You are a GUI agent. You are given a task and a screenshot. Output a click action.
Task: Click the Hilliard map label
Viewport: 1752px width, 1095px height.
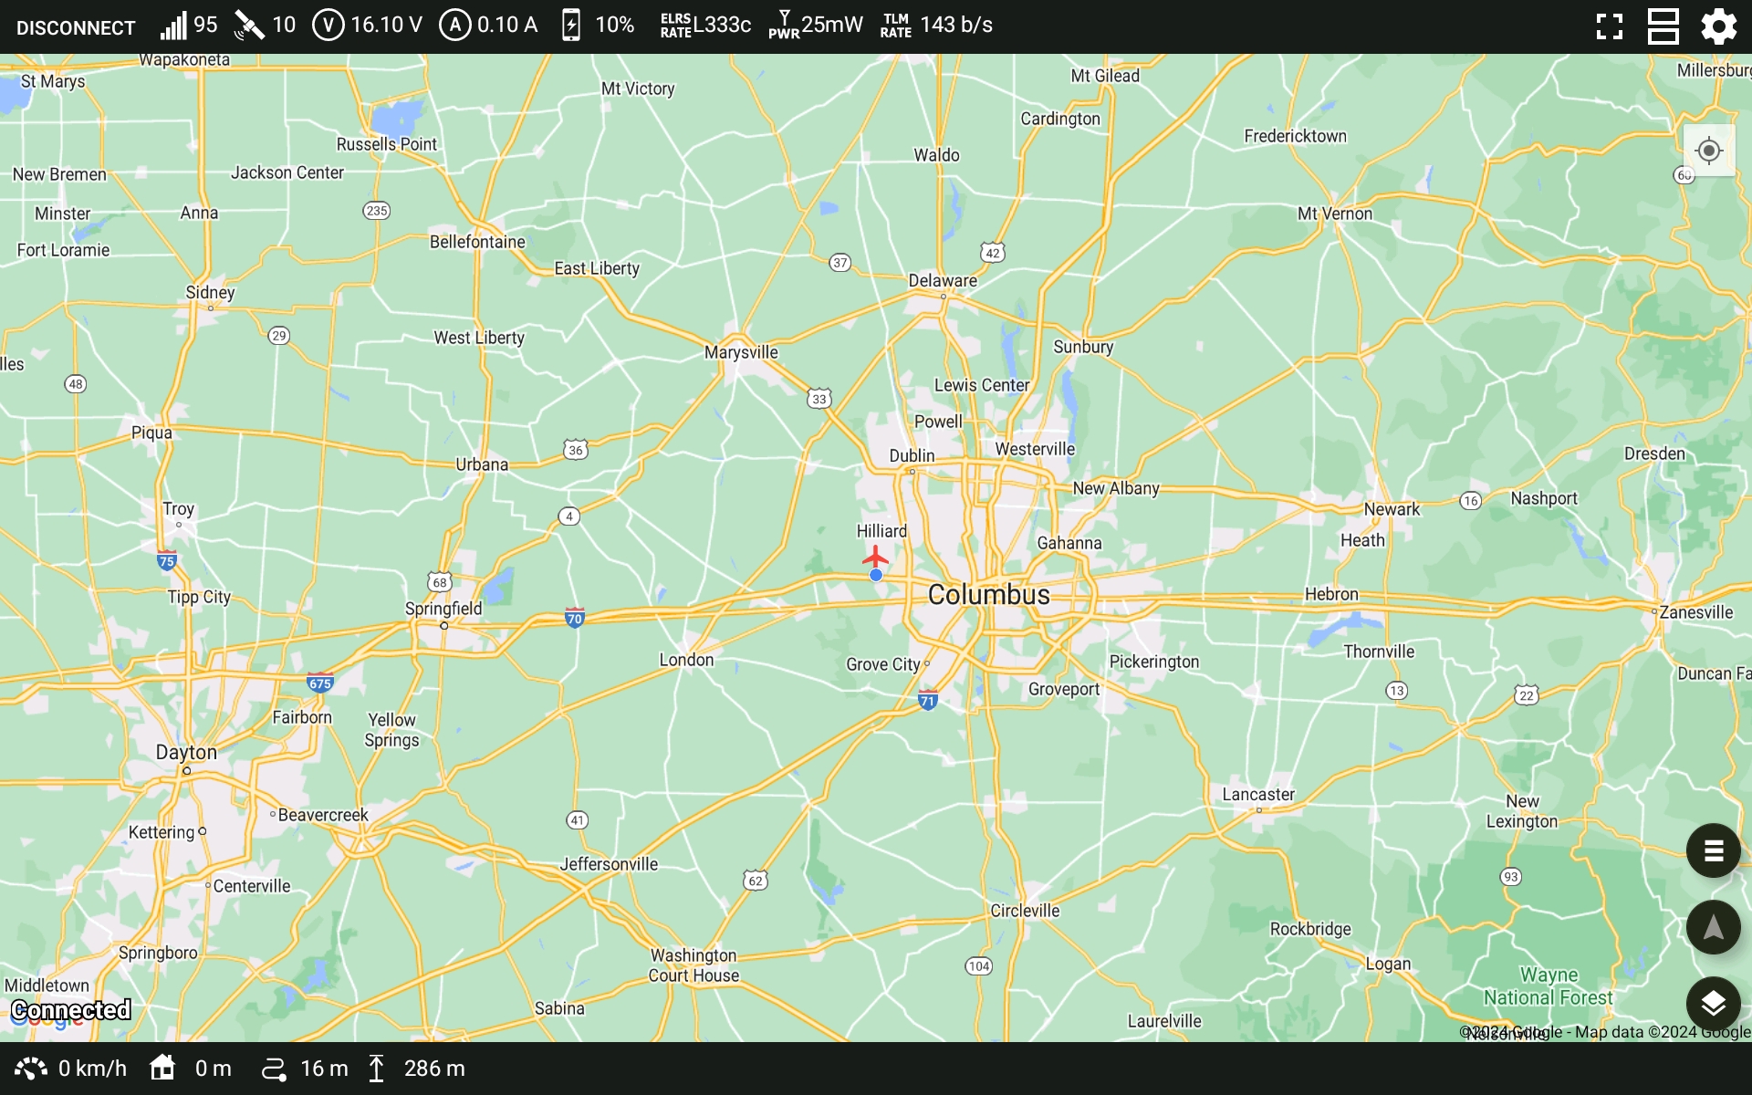tap(881, 531)
